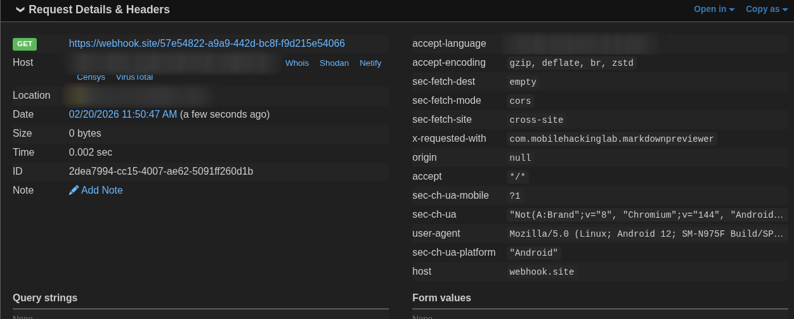Open Shodan lookup for host

pos(334,63)
